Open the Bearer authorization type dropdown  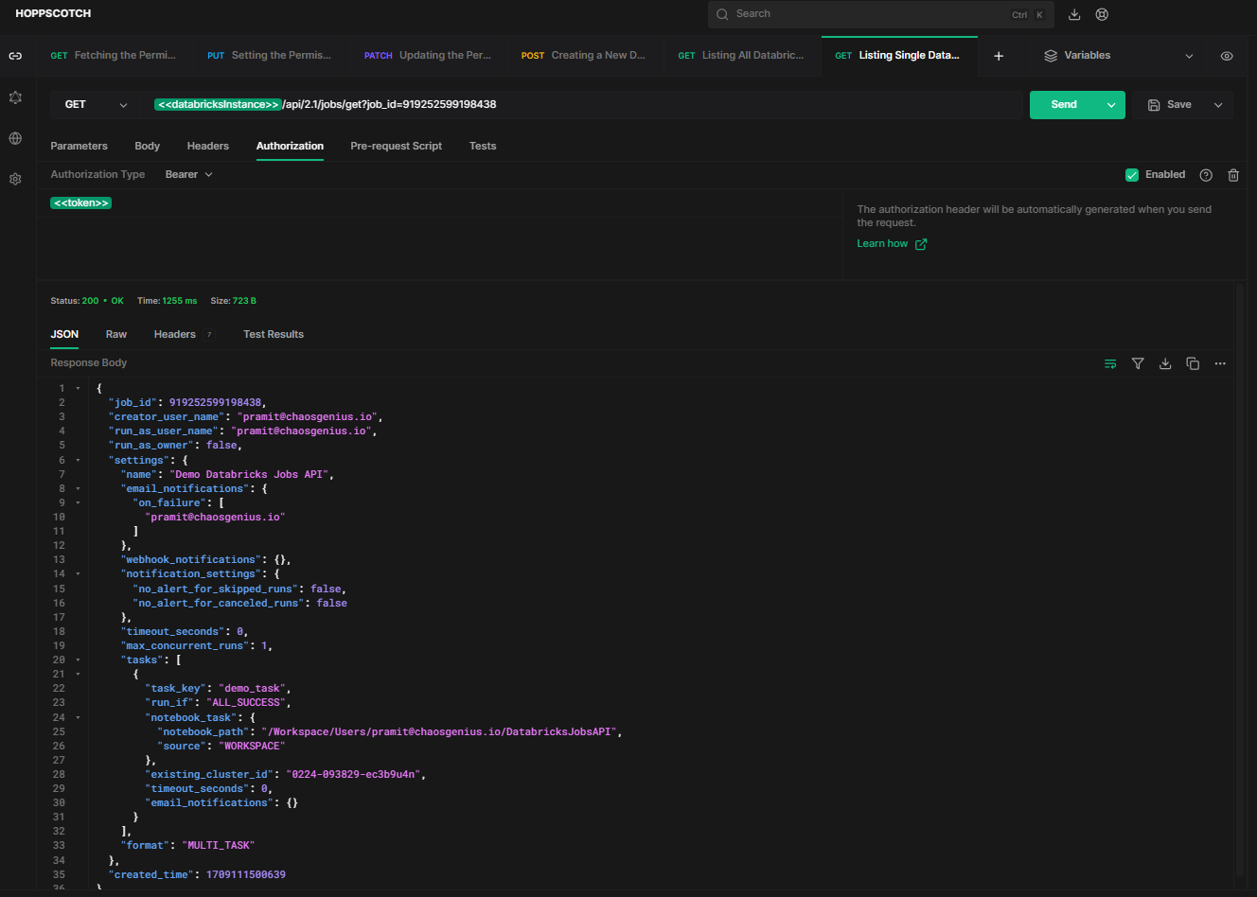[x=187, y=174]
